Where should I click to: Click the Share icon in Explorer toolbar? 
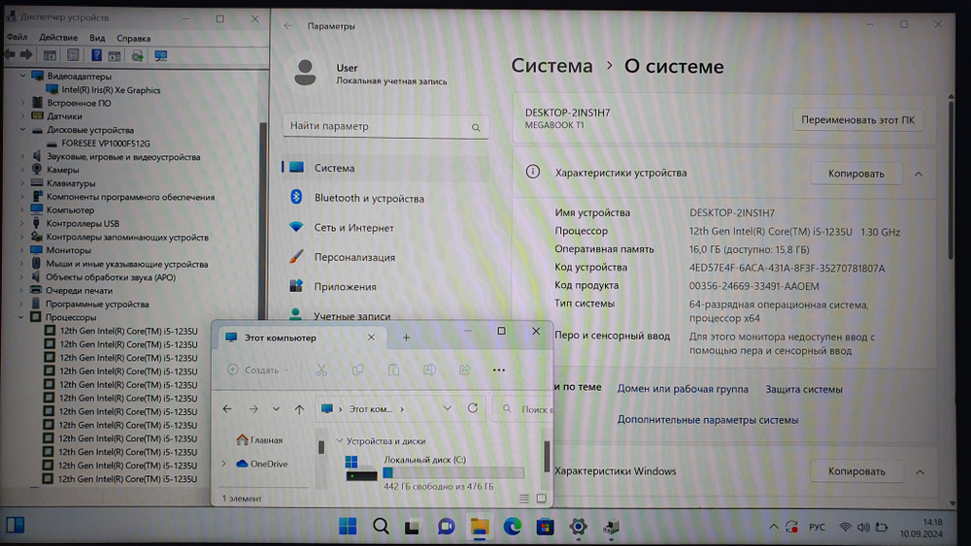(x=464, y=369)
